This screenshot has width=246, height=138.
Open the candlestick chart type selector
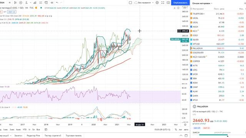coord(15,3)
